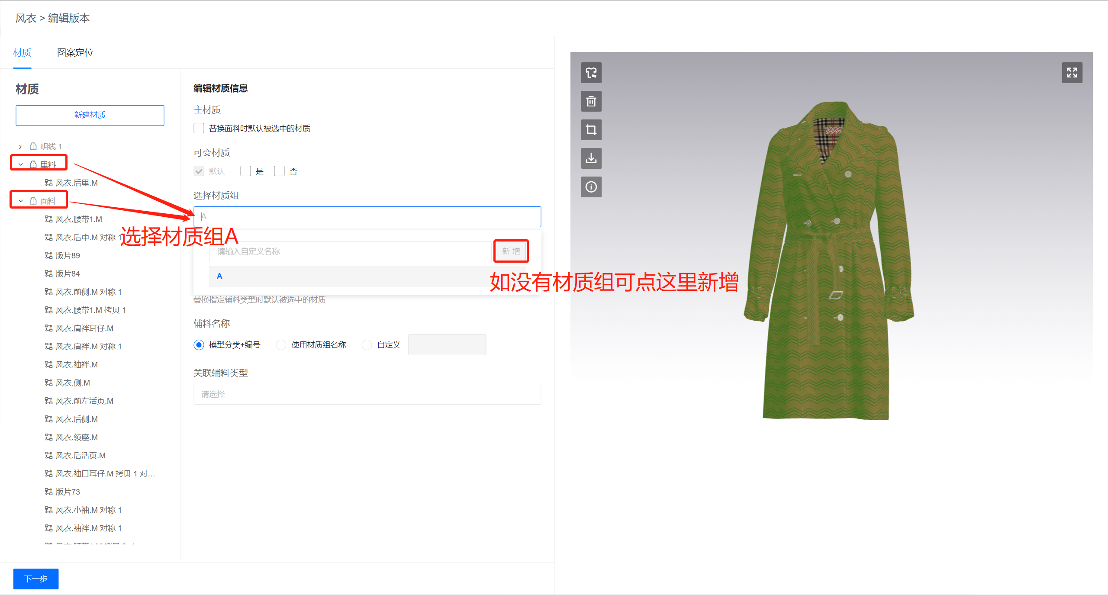Click the garment switch icon in viewer
Viewport: 1108px width, 595px height.
click(x=591, y=73)
